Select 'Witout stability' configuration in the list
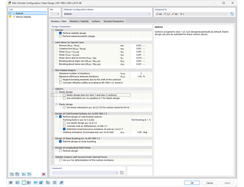Viewport: 244px width, 187px height. 28,17
